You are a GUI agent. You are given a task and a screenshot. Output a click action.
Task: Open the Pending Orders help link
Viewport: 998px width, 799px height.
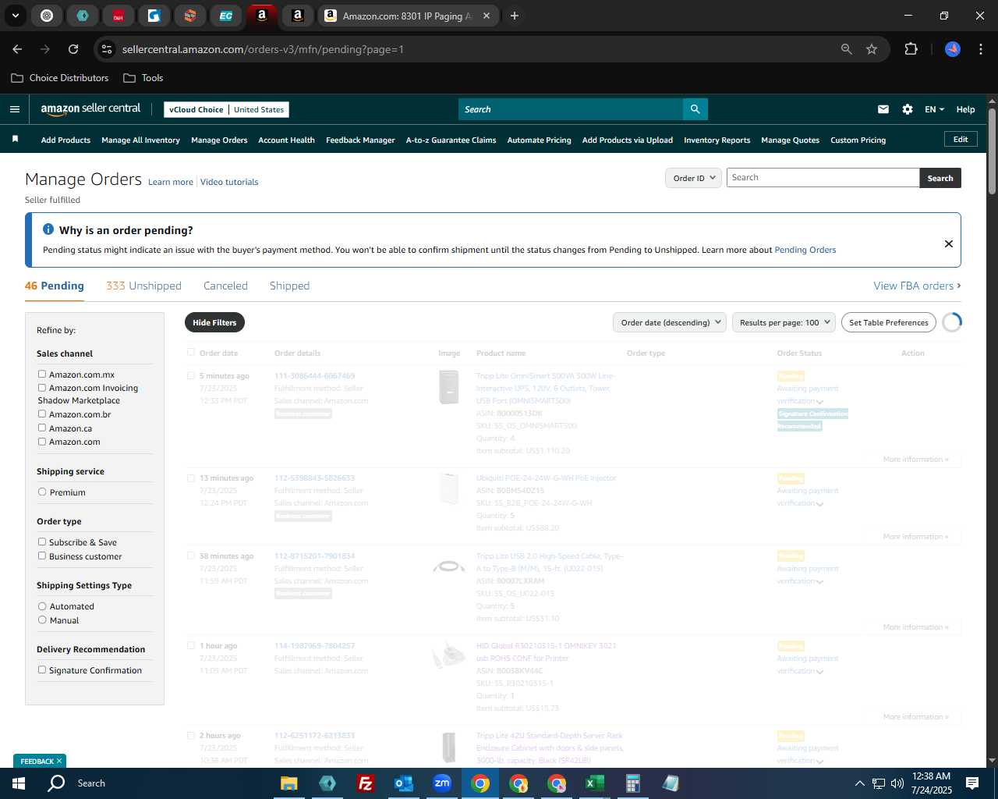pos(805,250)
